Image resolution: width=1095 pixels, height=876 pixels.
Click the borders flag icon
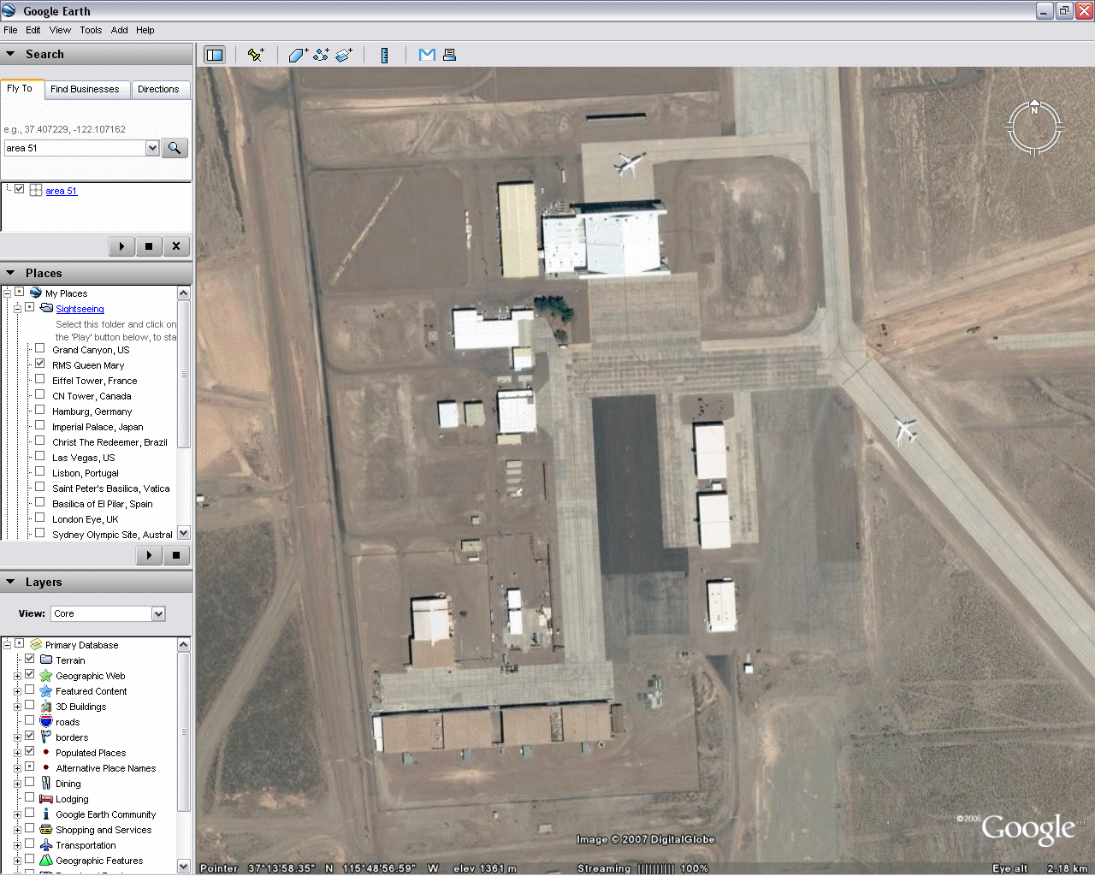click(x=46, y=737)
